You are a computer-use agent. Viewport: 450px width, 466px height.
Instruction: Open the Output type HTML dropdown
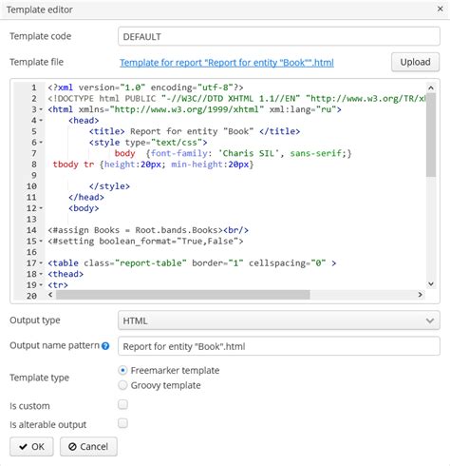(279, 320)
